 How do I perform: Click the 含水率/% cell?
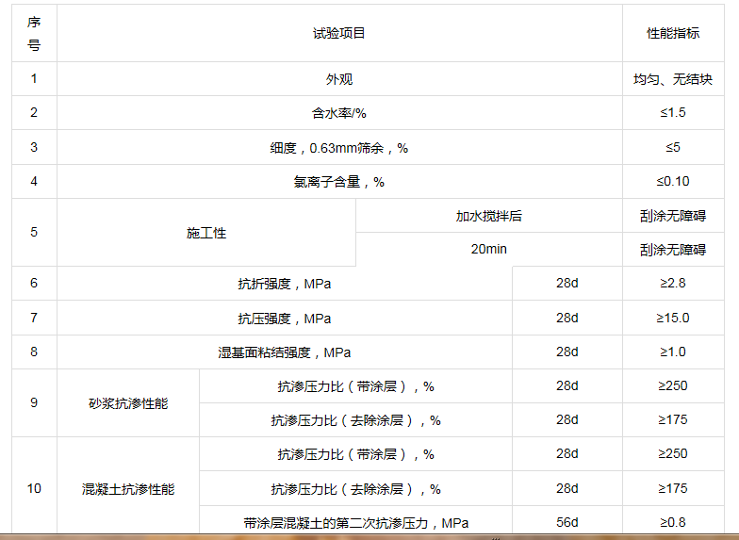(x=338, y=113)
